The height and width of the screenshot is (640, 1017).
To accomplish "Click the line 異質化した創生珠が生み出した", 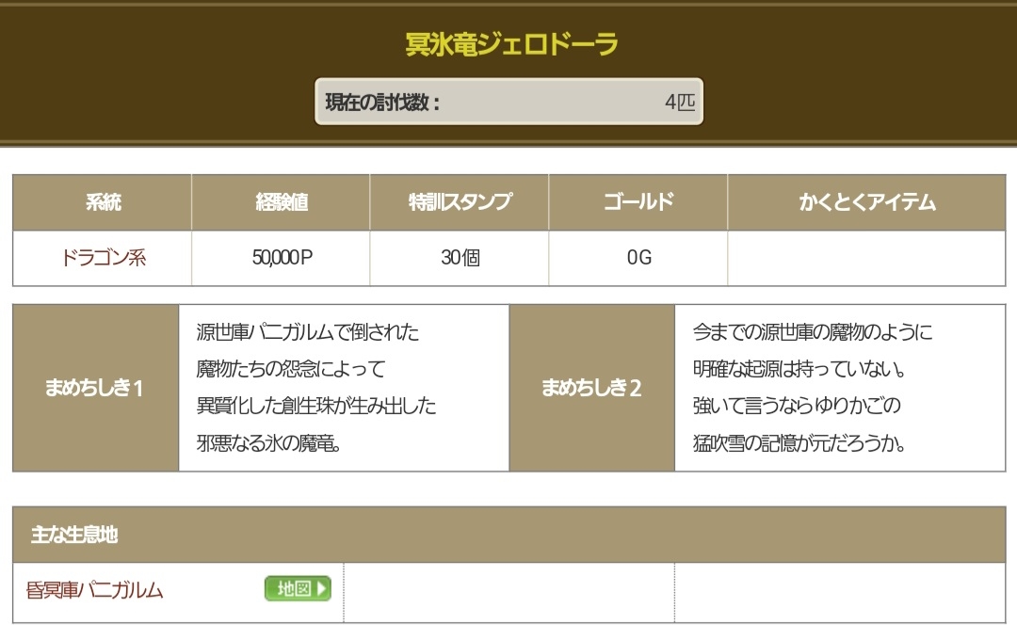I will point(315,406).
